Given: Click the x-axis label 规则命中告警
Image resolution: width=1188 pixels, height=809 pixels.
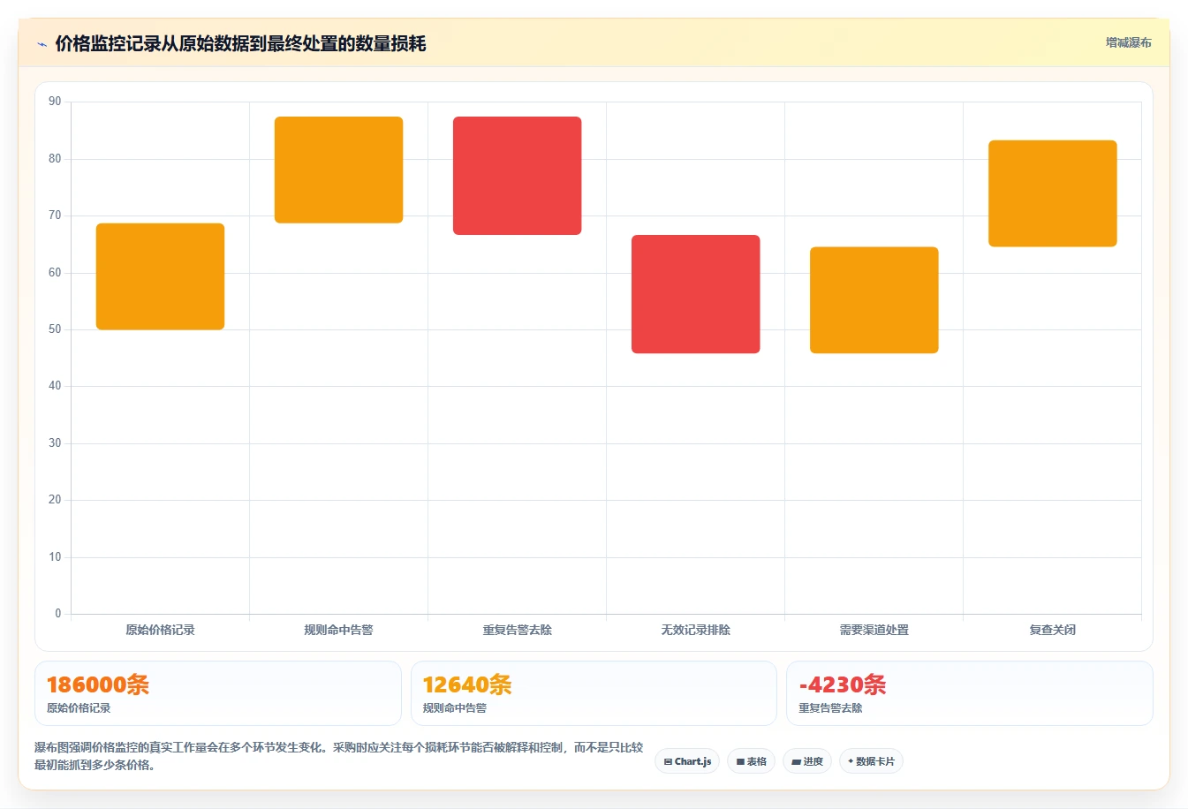Looking at the screenshot, I should tap(338, 630).
